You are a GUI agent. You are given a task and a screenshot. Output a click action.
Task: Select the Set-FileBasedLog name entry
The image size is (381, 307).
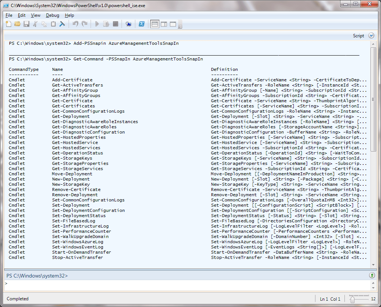[x=73, y=221]
